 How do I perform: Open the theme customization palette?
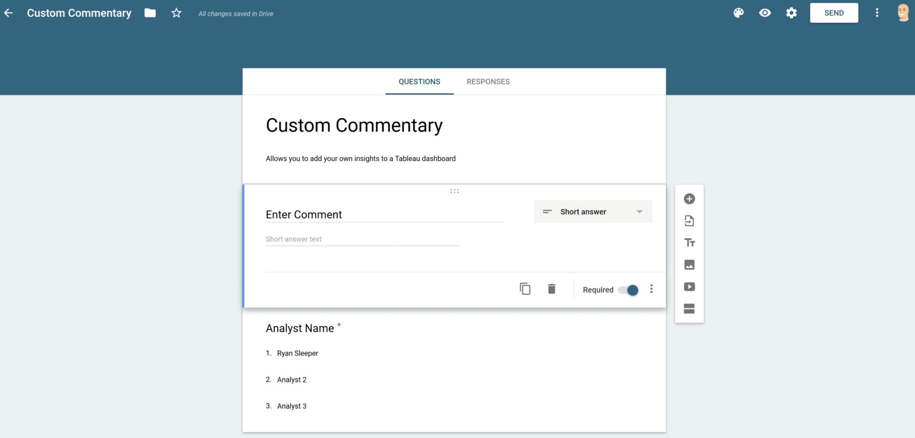[x=738, y=13]
